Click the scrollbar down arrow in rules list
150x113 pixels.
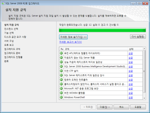[x=144, y=98]
